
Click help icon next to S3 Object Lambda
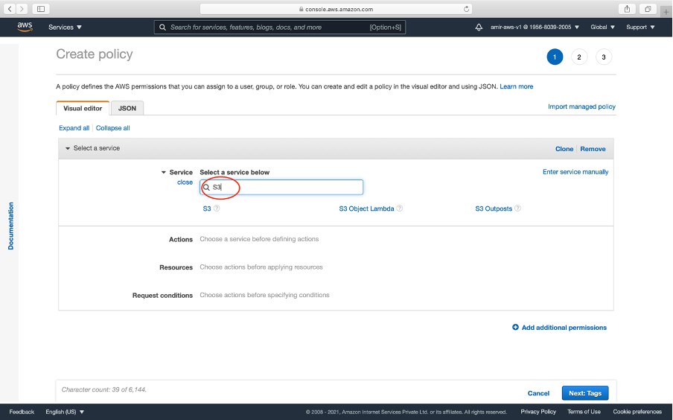400,209
